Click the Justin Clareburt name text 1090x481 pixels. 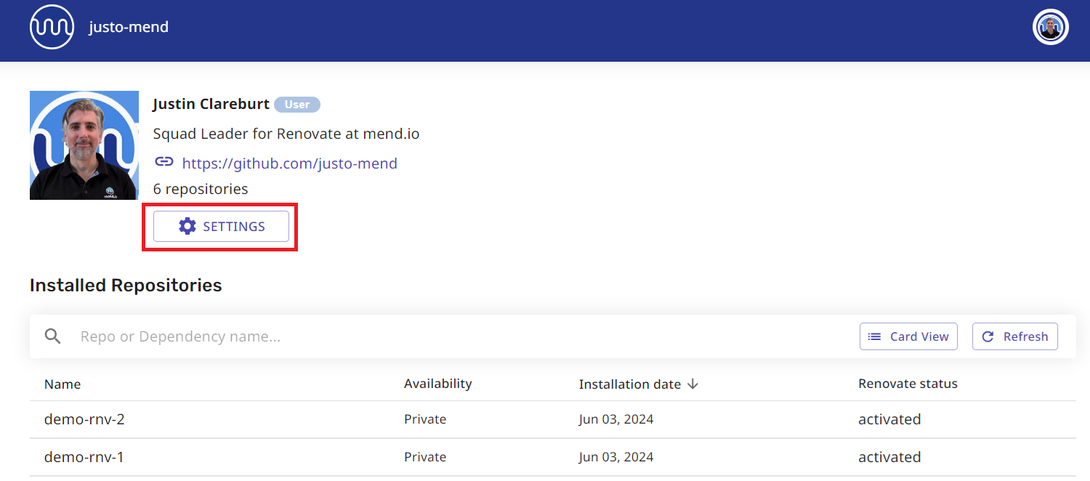click(211, 104)
